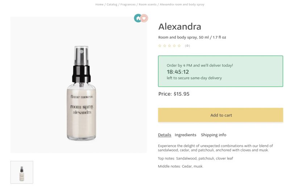Rate the product two stars
This screenshot has width=303, height=187.
165,46
